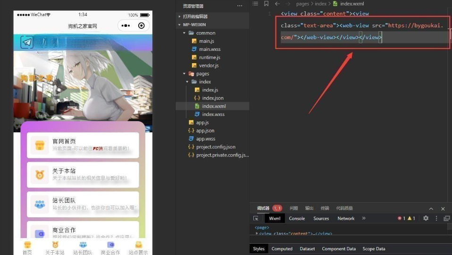Toggle the bookmark icon in editor toolbar
452x255 pixels.
[266, 3]
